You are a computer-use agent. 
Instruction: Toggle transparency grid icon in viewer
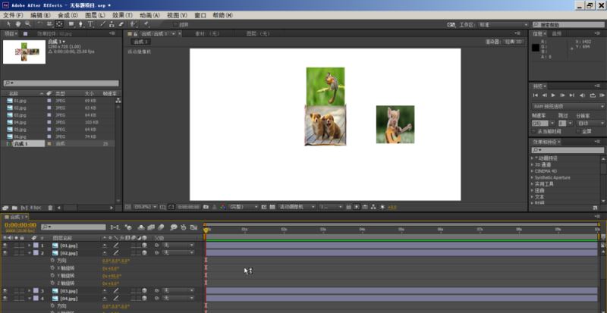tap(272, 207)
